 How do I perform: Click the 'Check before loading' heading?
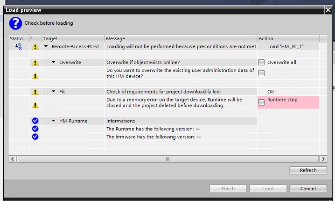coord(49,23)
